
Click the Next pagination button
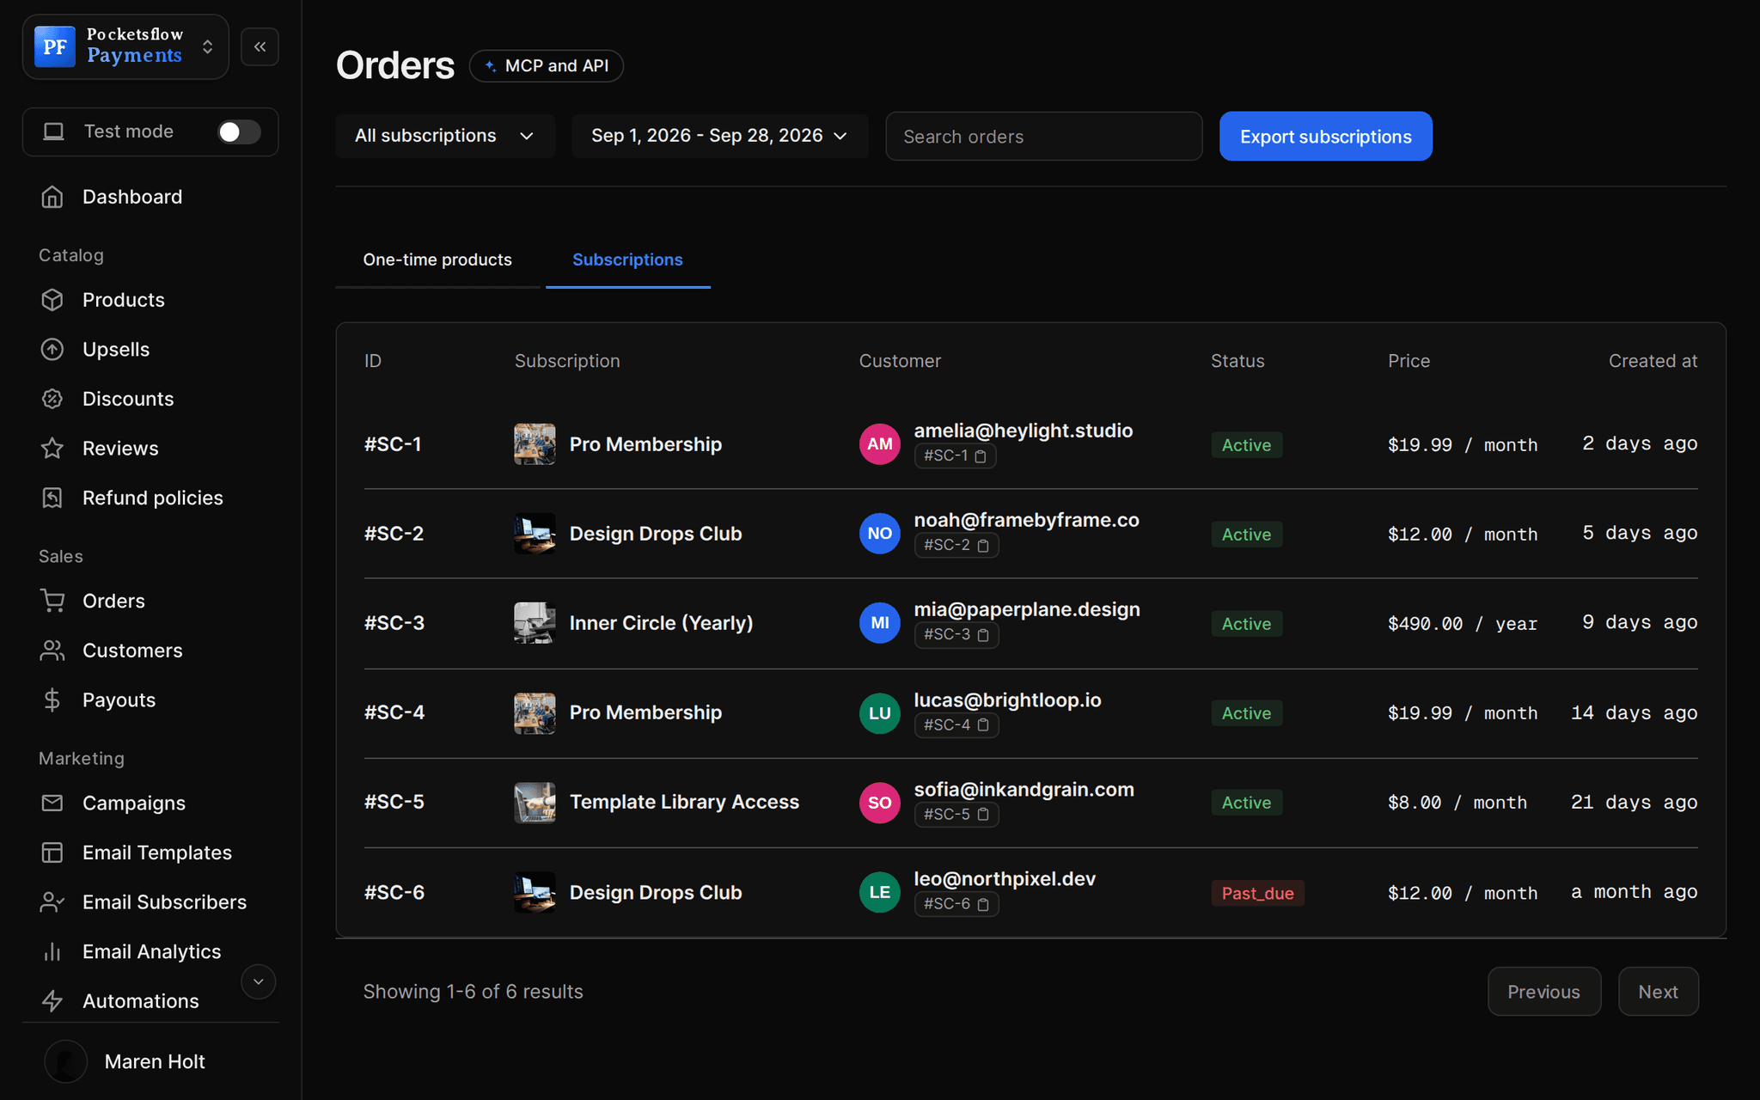pos(1658,992)
